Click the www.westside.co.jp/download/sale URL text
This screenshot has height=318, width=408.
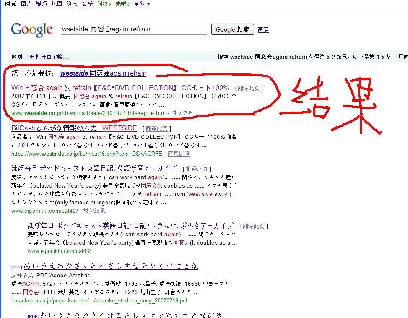coord(88,113)
